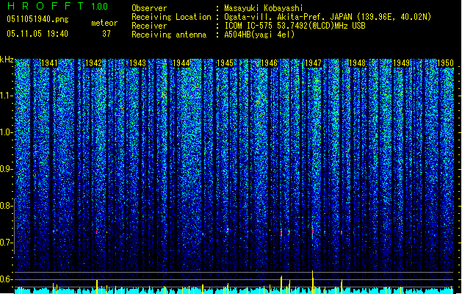Click the 1949 time marker
This screenshot has width=462, height=294.
tap(401, 63)
